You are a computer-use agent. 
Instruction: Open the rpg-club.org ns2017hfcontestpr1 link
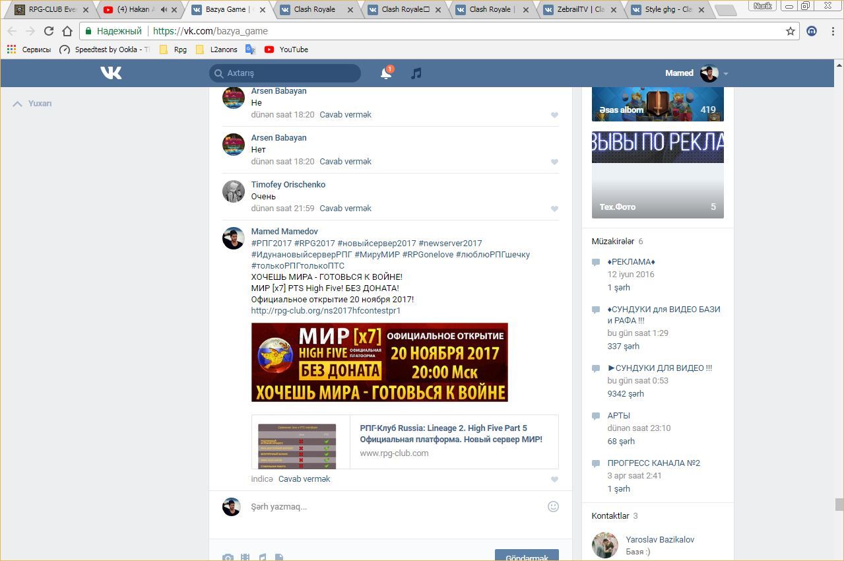[326, 310]
